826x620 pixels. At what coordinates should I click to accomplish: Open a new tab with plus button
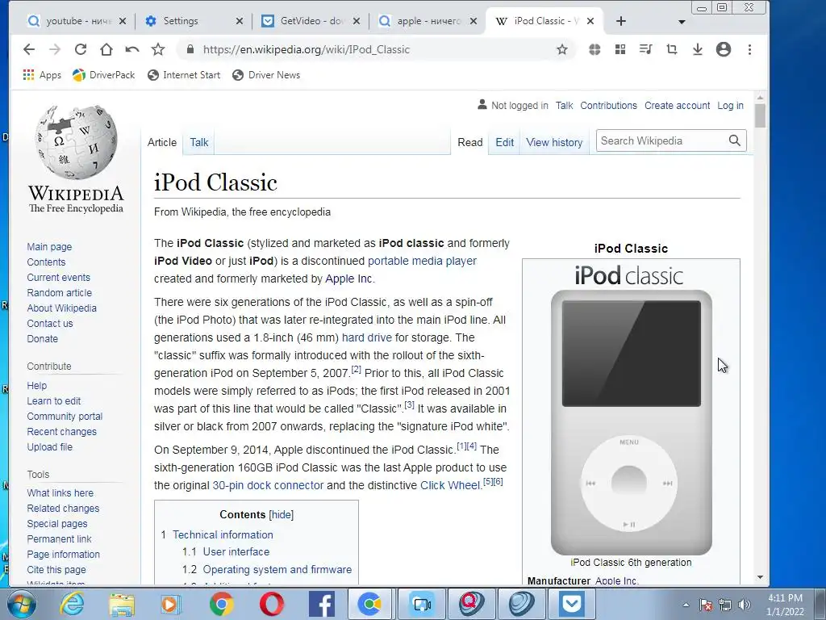[x=621, y=21]
